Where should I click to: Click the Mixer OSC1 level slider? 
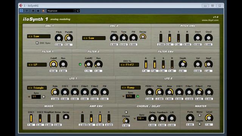pyautogui.click(x=31, y=118)
